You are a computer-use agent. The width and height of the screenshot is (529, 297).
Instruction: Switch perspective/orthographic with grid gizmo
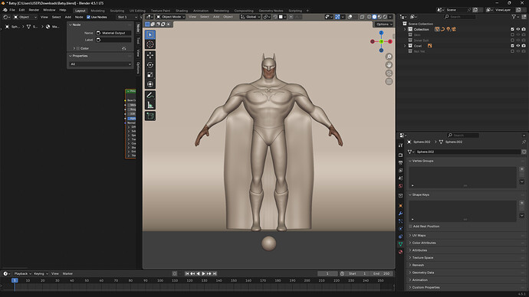[x=389, y=81]
